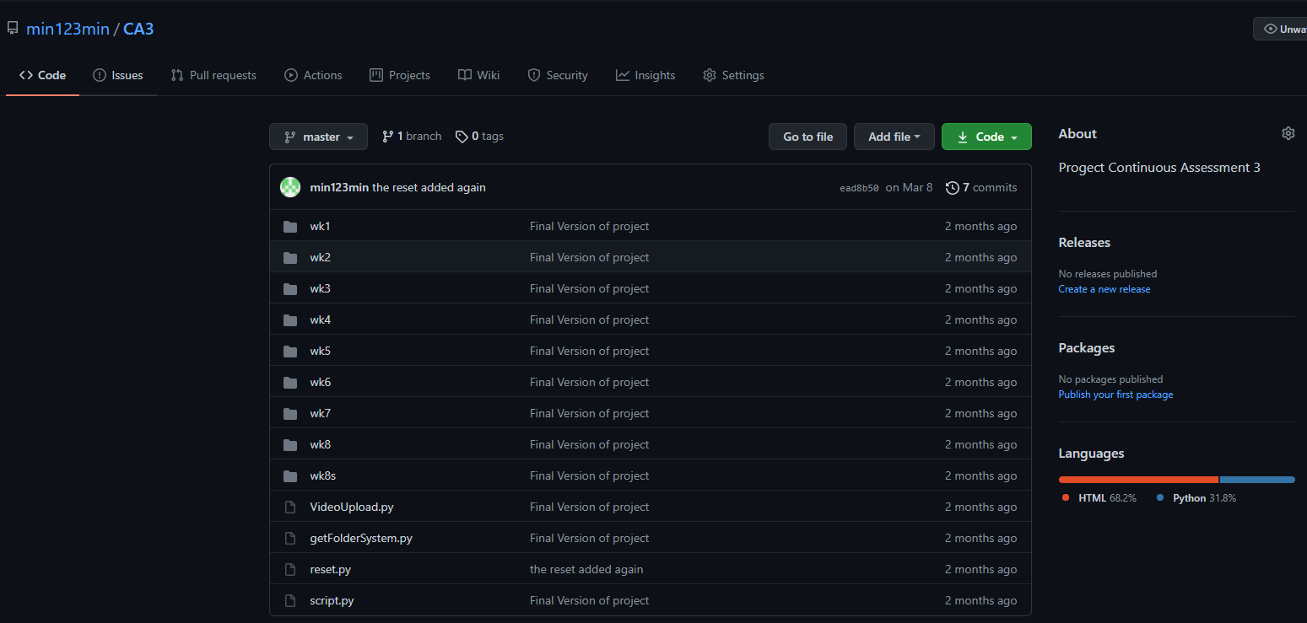View the 7 commits history link
This screenshot has height=623, width=1307.
981,188
